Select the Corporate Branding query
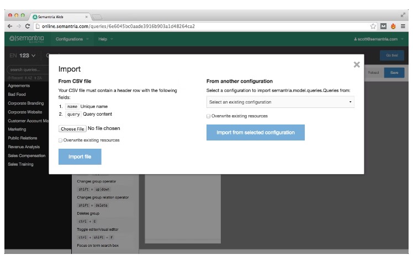Screen dimensions: 413x260 coord(26,104)
